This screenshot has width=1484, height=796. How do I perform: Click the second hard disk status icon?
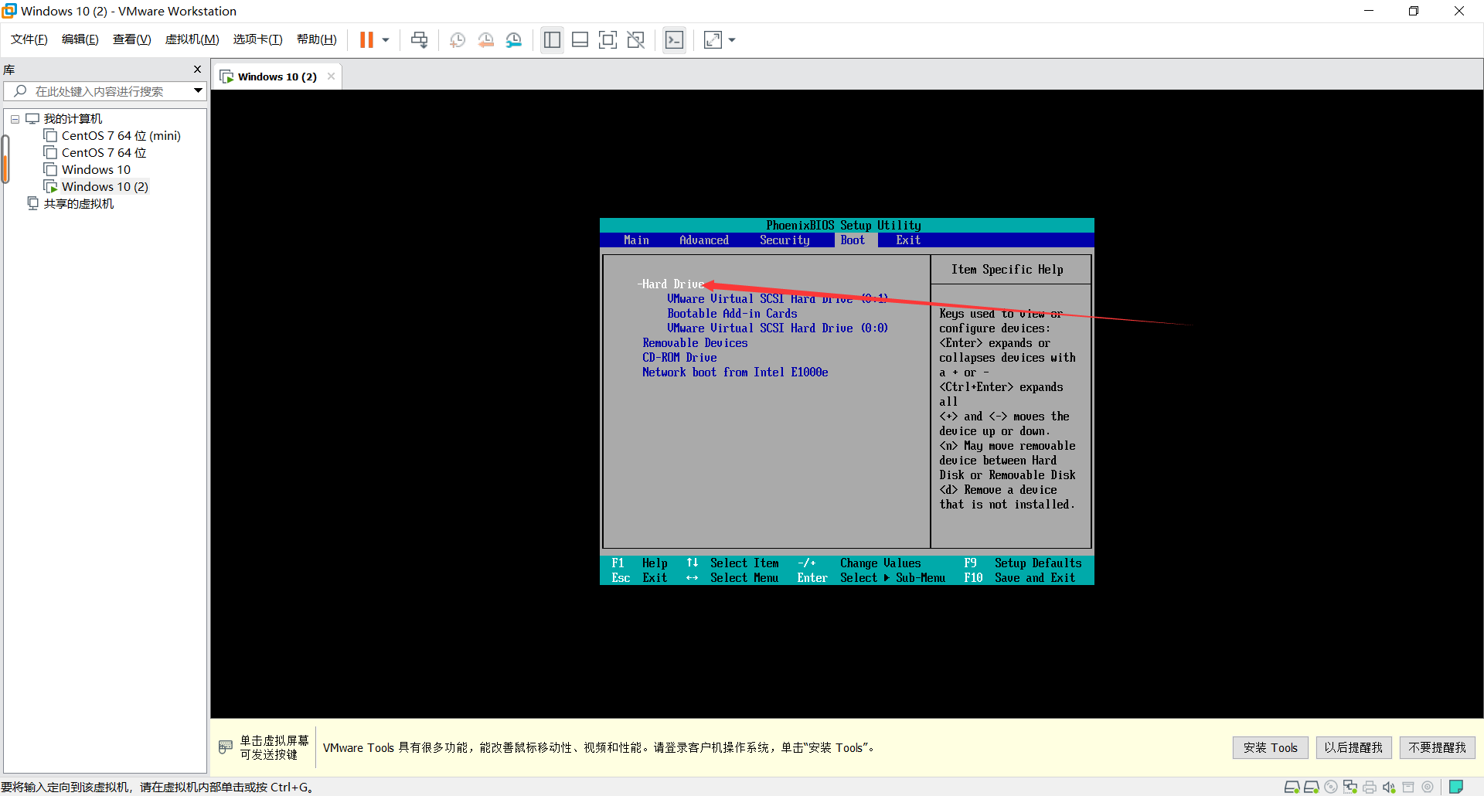point(1311,787)
